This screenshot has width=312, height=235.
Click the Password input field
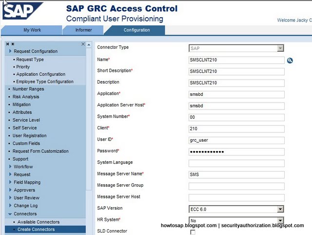[x=236, y=152]
